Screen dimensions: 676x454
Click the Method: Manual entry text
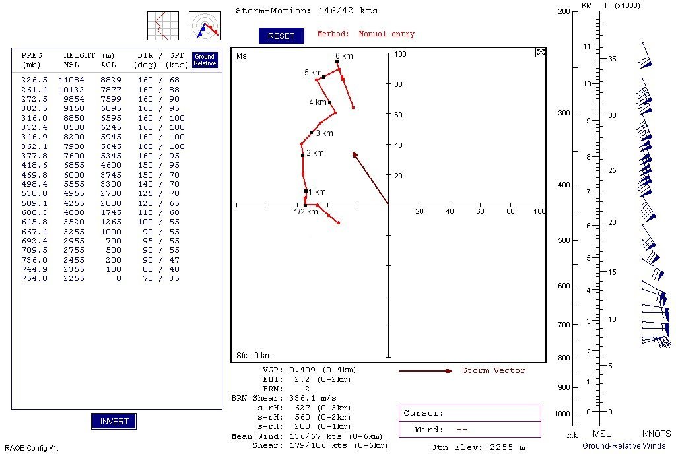[x=366, y=34]
